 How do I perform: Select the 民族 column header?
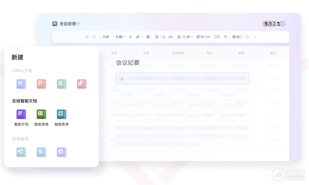coord(146,53)
